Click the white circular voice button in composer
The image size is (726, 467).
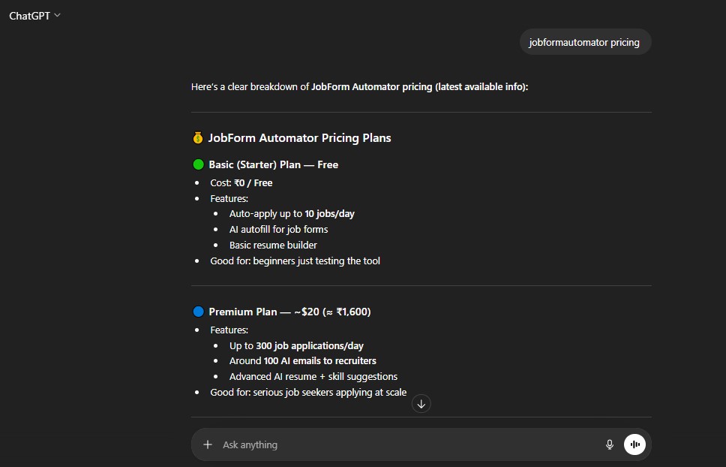coord(634,444)
